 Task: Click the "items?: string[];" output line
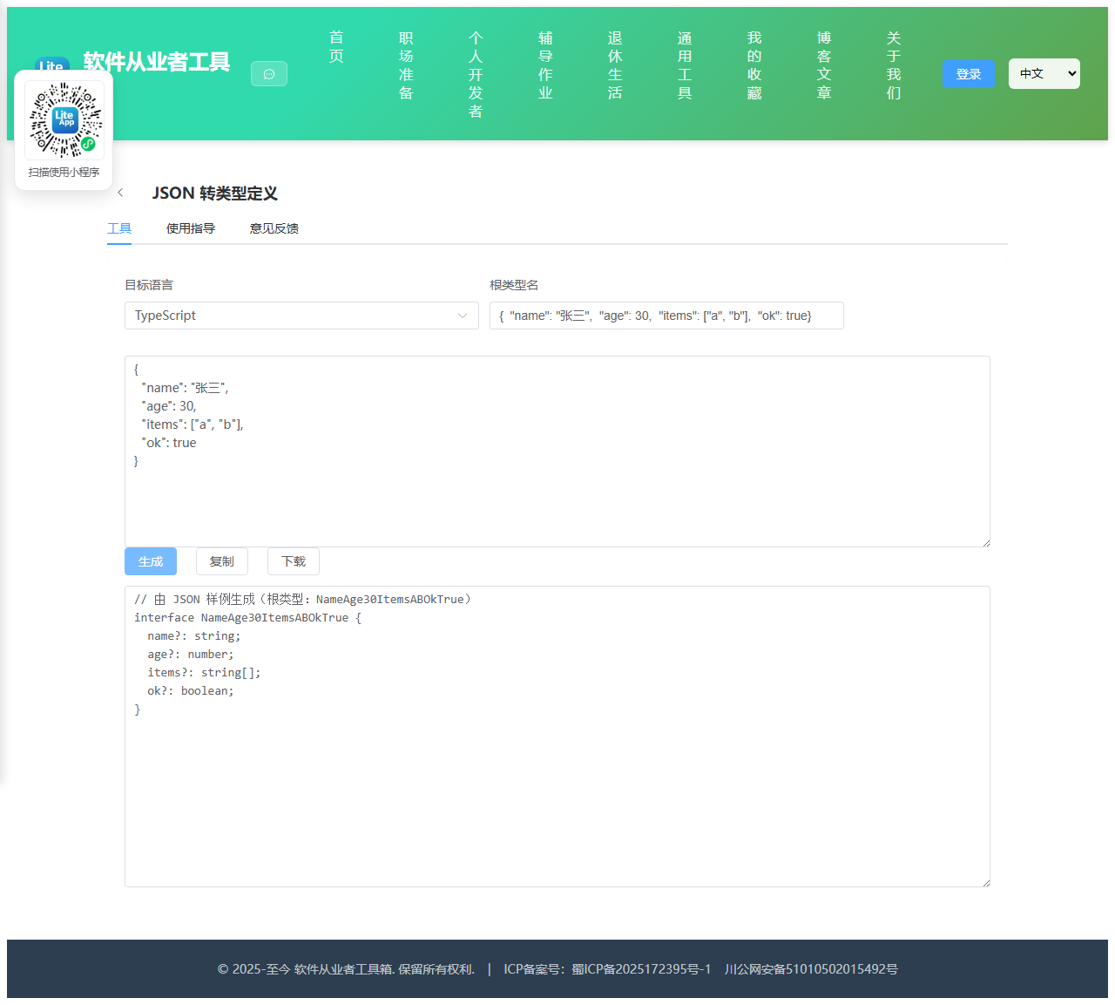pyautogui.click(x=204, y=673)
